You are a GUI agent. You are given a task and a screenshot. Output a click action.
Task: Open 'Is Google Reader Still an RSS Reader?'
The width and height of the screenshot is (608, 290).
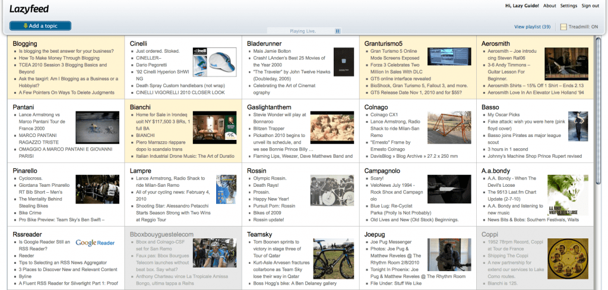pyautogui.click(x=45, y=245)
